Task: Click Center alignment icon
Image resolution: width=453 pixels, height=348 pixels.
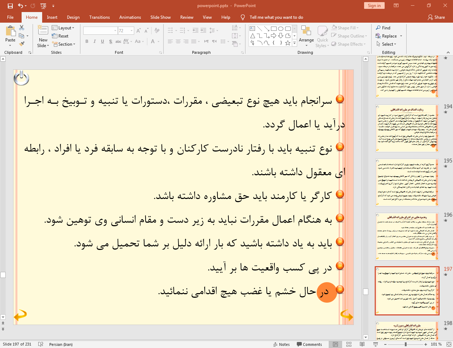Action: 178,41
